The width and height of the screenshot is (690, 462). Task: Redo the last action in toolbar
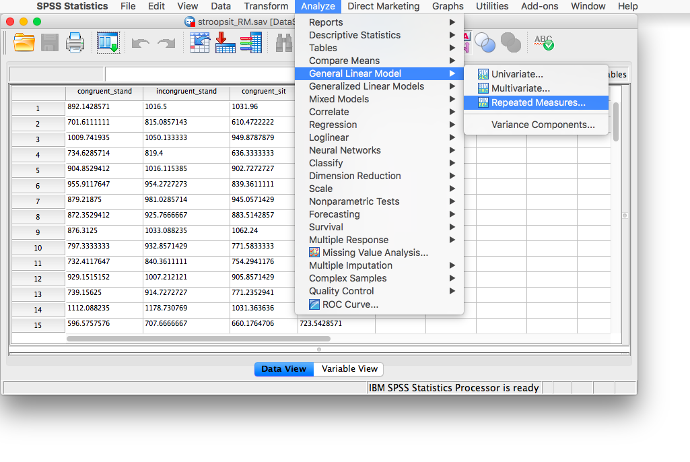click(166, 43)
